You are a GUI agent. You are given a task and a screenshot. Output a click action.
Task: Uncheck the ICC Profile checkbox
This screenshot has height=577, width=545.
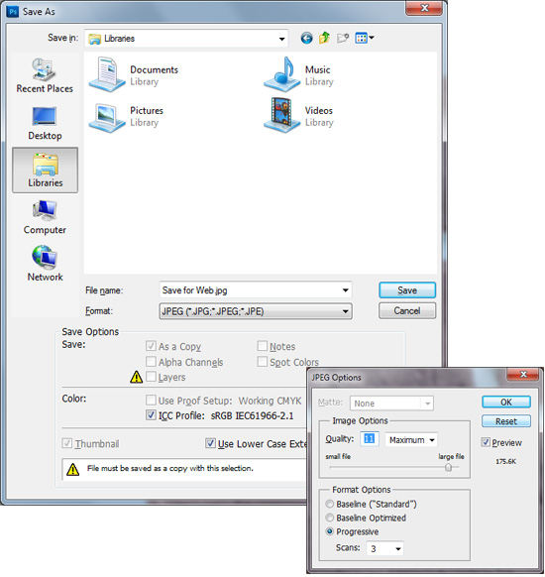[x=151, y=415]
